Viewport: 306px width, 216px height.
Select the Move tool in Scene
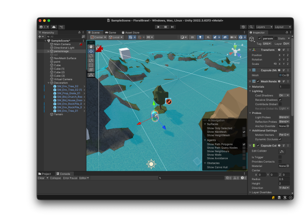[91, 51]
